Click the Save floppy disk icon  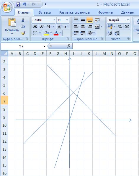tap(18, 4)
